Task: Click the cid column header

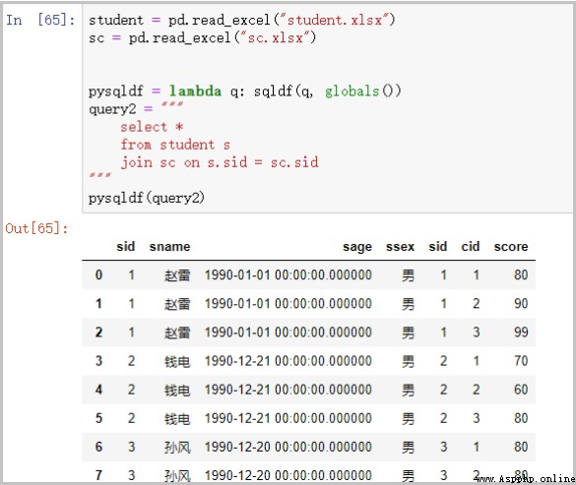Action: click(471, 246)
